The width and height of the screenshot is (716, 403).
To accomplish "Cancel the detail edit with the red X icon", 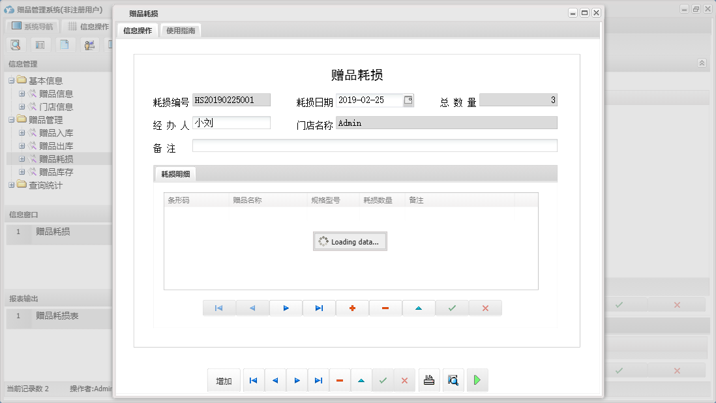I will click(x=485, y=307).
